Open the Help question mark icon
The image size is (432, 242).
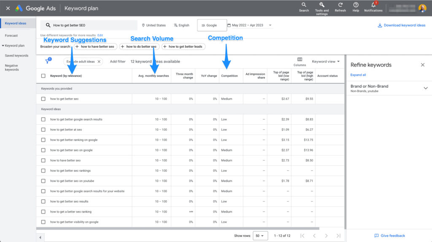(x=356, y=5)
